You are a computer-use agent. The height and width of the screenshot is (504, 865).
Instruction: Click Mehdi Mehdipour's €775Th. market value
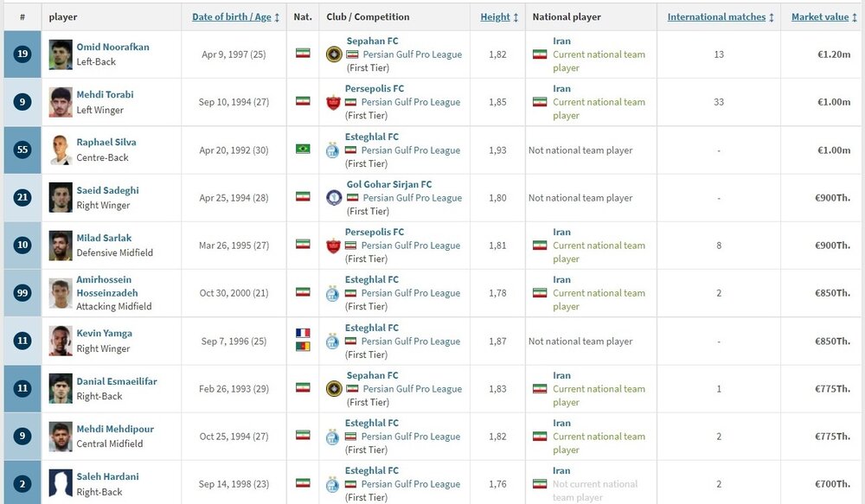(832, 437)
